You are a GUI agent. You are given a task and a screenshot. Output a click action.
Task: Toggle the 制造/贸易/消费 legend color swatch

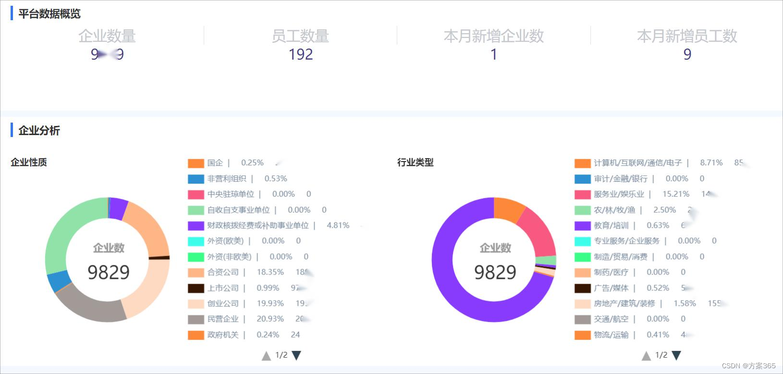pos(583,257)
